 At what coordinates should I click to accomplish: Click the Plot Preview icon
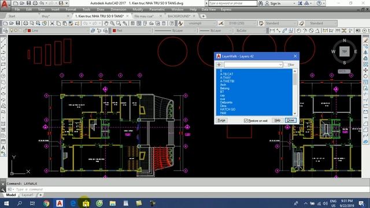pos(32,23)
